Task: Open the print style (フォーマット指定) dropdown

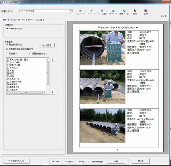Action: [x=46, y=11]
